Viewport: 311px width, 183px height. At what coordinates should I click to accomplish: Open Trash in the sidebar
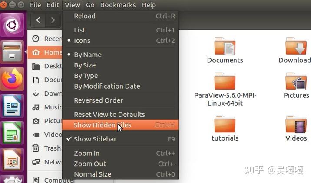[52, 148]
